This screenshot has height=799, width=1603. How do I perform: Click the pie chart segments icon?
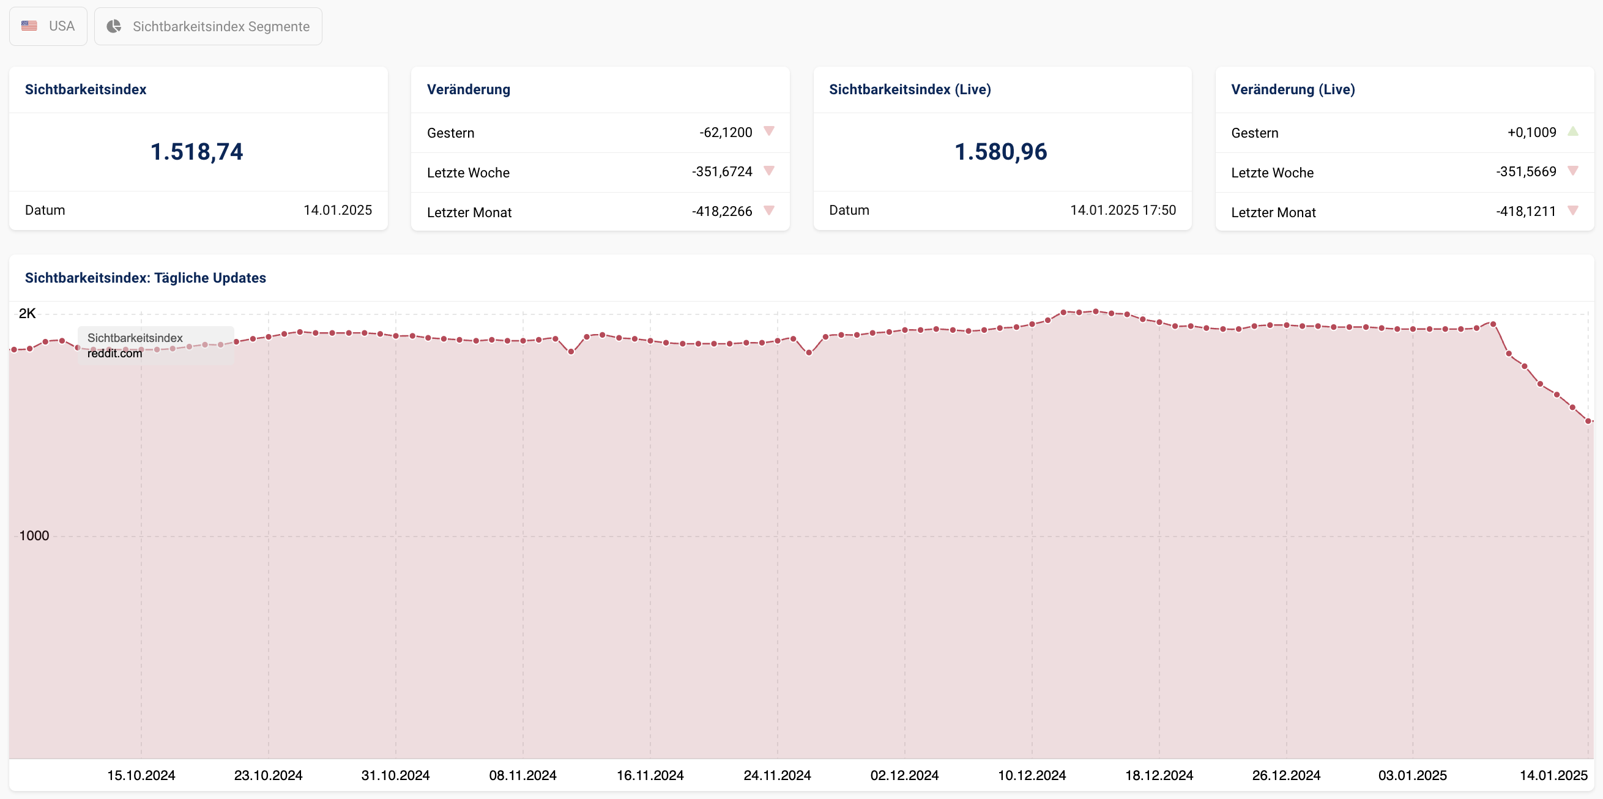coord(114,26)
